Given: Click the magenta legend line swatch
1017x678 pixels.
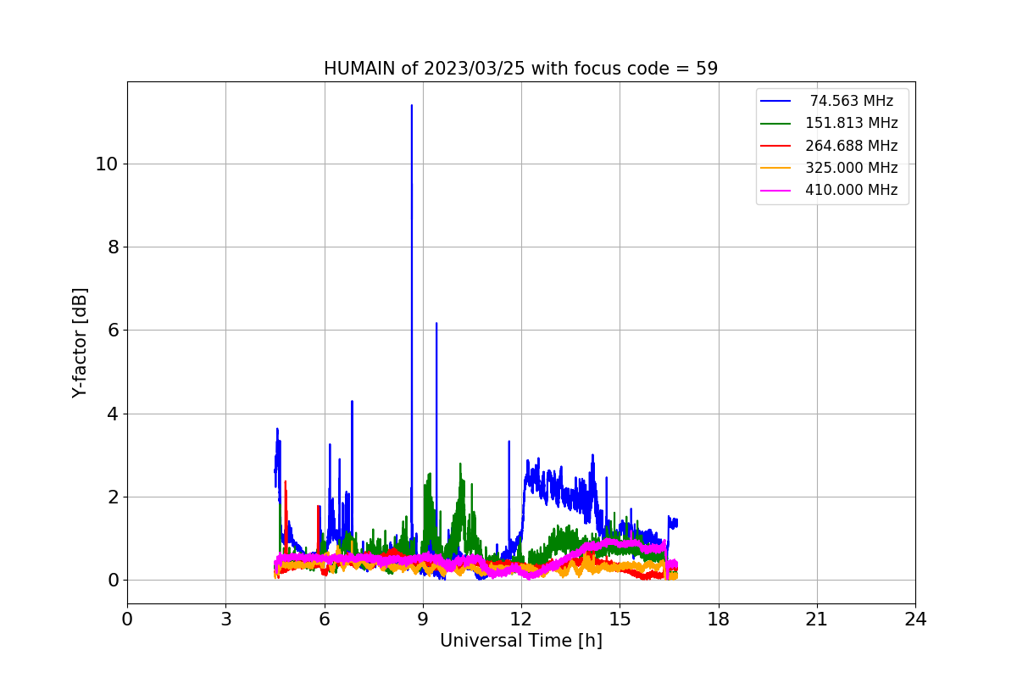Looking at the screenshot, I should click(x=776, y=191).
